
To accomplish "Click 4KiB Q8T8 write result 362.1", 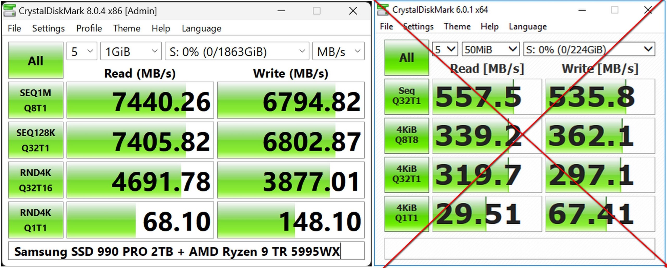I will 600,136.
